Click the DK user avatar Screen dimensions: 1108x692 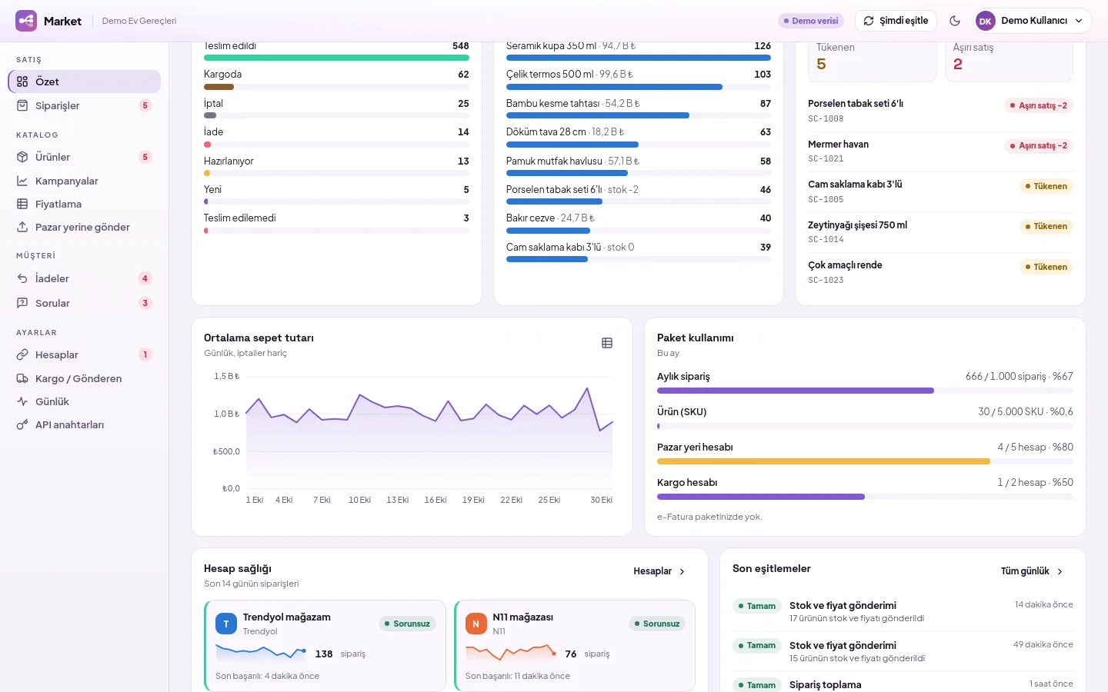tap(986, 21)
